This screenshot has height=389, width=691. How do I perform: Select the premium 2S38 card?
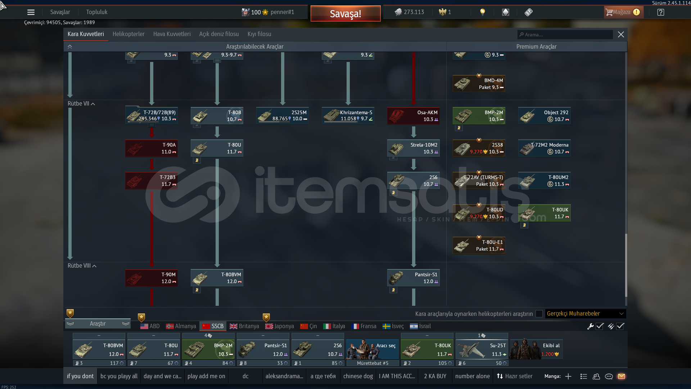coord(479,148)
